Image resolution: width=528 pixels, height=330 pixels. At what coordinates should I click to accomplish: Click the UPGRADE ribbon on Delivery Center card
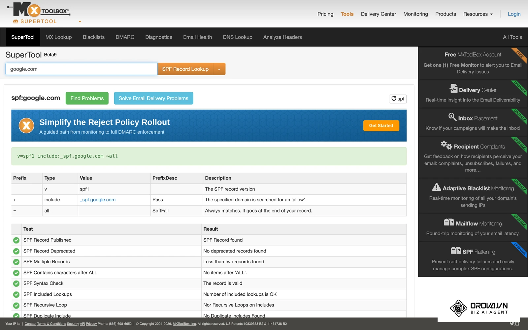pyautogui.click(x=520, y=87)
